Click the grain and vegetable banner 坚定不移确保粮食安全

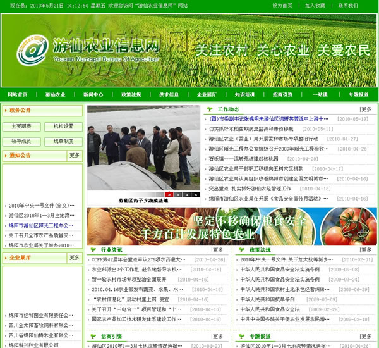232,227
